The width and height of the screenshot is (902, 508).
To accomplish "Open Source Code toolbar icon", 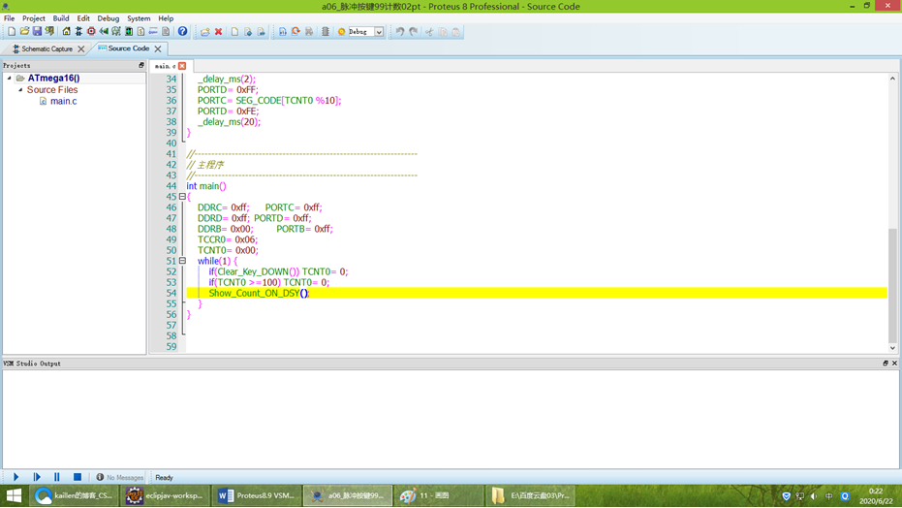I will tap(154, 32).
